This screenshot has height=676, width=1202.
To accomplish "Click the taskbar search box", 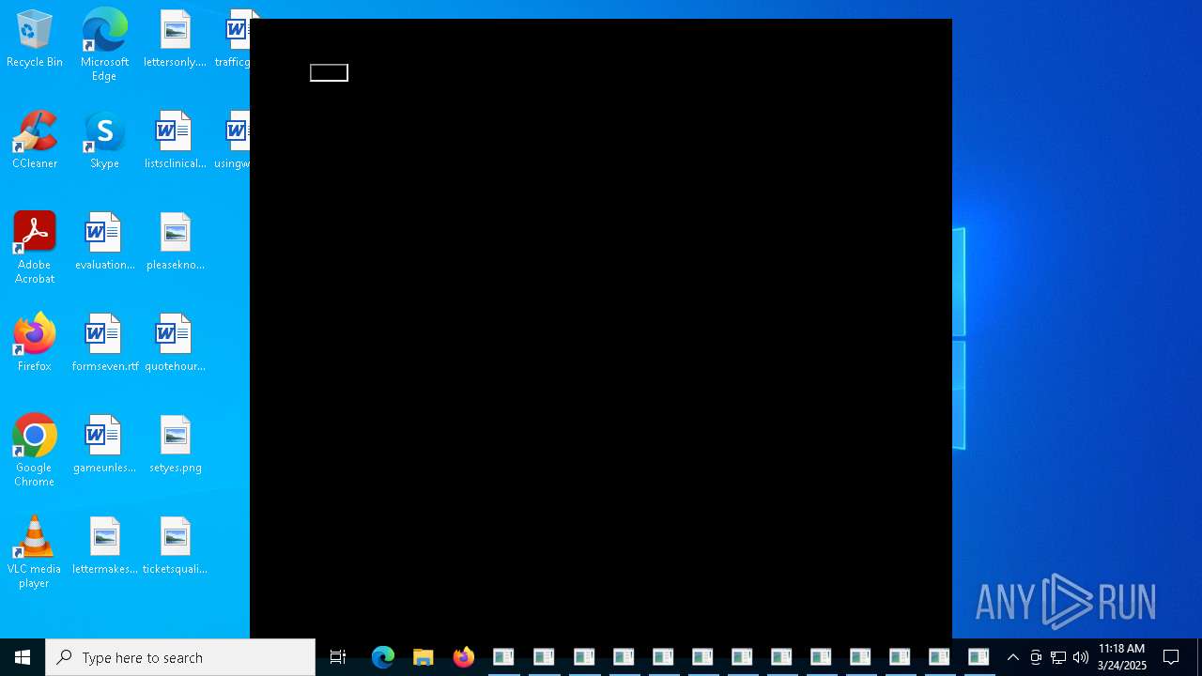I will [x=180, y=657].
